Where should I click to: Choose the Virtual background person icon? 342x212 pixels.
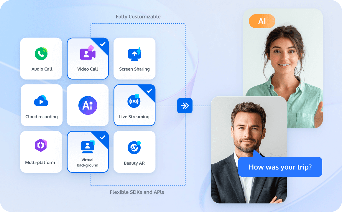coord(88,147)
